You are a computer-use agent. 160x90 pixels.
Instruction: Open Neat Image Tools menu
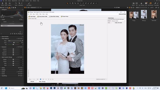click(x=43, y=14)
